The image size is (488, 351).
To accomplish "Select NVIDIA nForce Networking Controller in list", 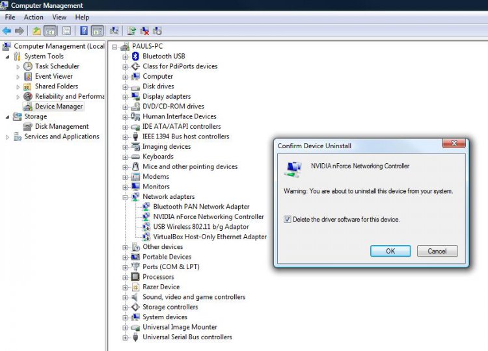I will coord(208,216).
